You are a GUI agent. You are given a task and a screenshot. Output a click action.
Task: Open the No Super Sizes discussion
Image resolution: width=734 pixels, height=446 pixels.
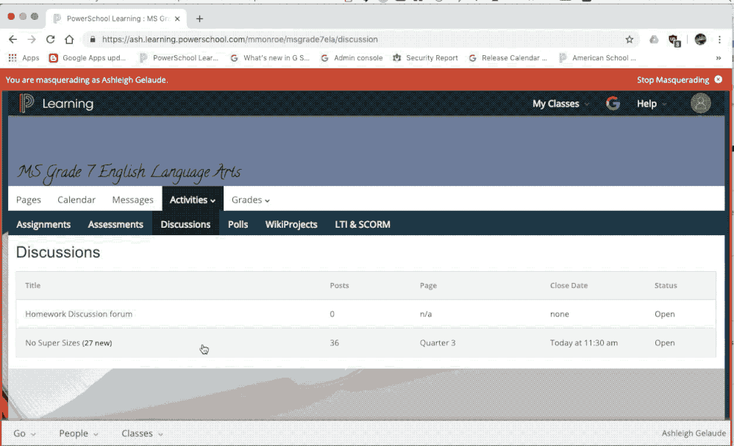[52, 343]
